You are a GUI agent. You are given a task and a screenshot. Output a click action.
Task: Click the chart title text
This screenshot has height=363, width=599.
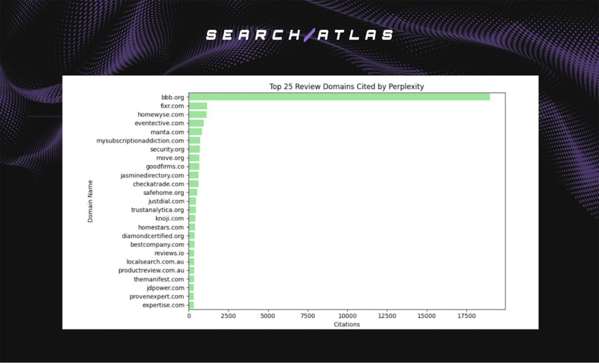[346, 86]
